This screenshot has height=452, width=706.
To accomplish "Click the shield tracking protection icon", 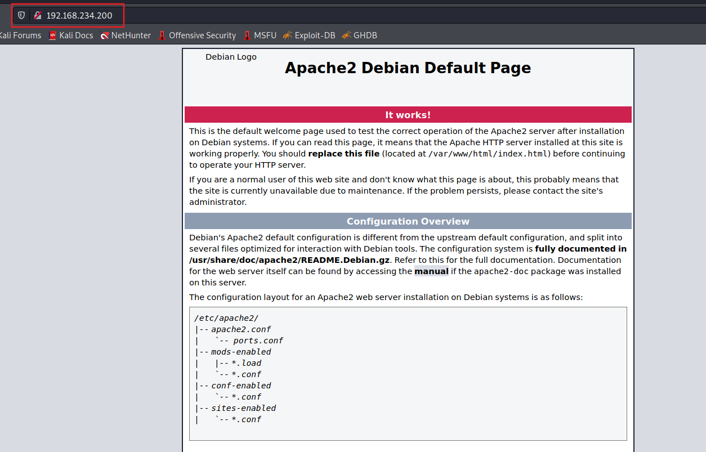I will (x=21, y=15).
